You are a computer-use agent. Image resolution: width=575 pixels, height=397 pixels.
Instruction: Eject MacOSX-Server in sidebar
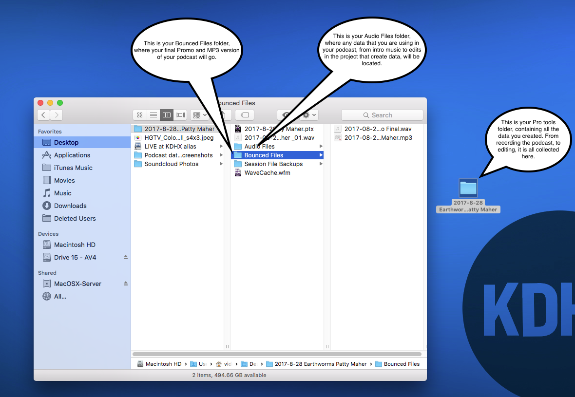125,284
